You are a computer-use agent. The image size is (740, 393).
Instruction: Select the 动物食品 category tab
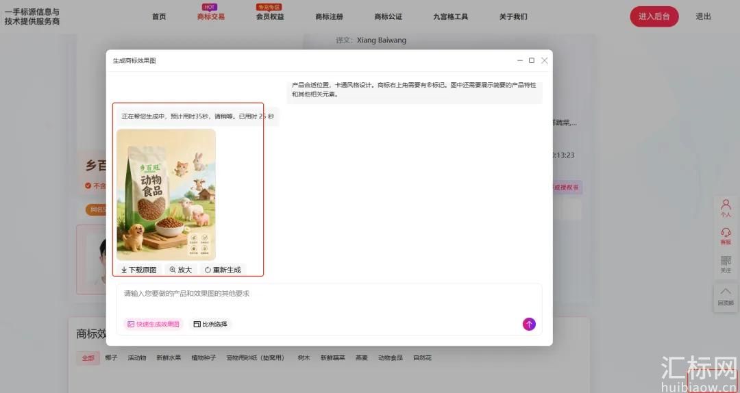click(x=391, y=358)
